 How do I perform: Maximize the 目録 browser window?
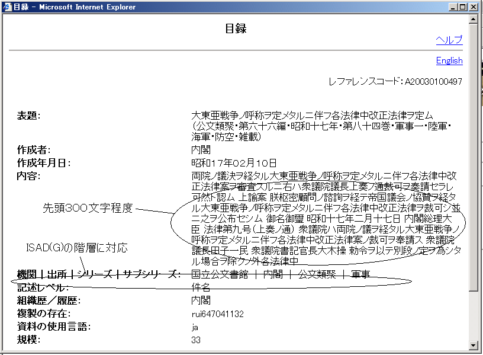coord(463,7)
